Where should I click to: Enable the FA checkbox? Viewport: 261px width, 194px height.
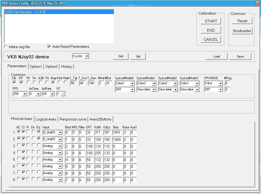click(x=47, y=82)
